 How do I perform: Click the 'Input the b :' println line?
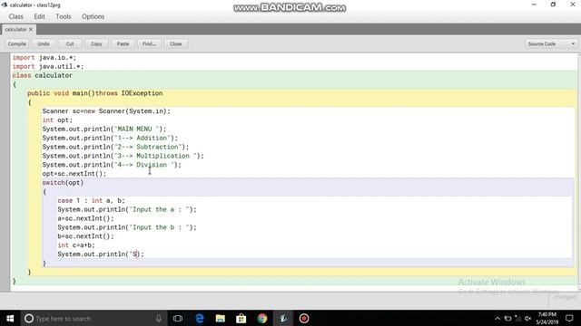click(127, 227)
